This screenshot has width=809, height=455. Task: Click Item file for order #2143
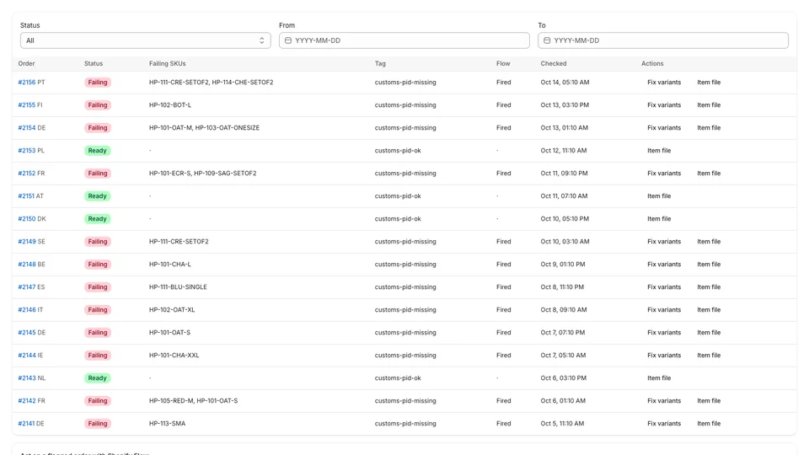pyautogui.click(x=659, y=377)
